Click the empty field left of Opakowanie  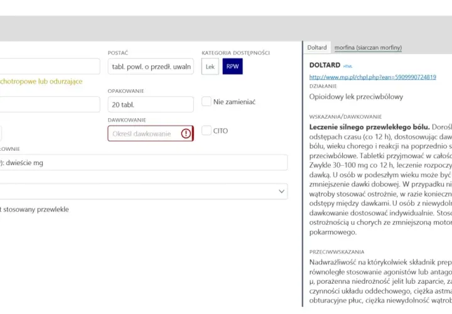point(50,104)
